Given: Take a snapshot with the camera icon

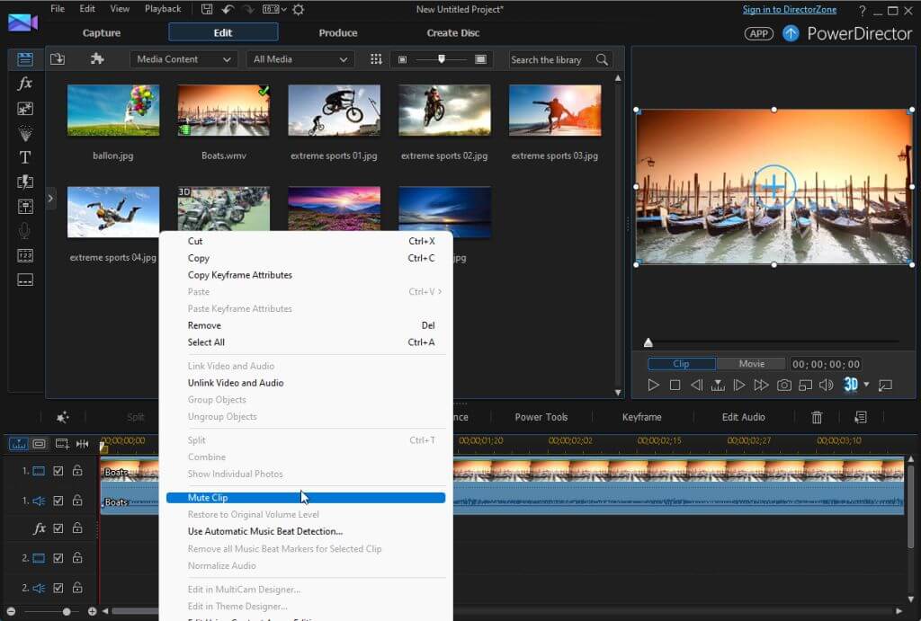Looking at the screenshot, I should [784, 385].
